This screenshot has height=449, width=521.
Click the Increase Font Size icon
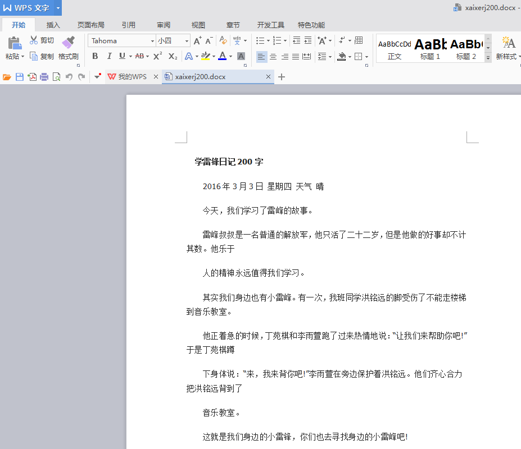[197, 40]
